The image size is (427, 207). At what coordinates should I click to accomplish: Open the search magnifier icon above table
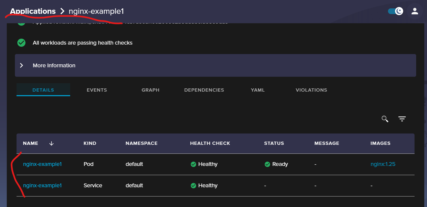click(x=385, y=119)
